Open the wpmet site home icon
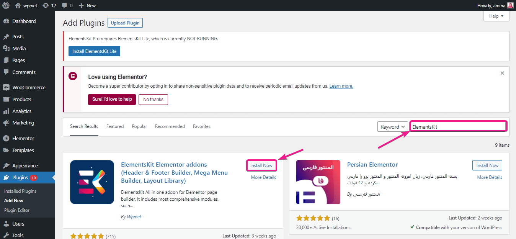516x239 pixels. 18,5
